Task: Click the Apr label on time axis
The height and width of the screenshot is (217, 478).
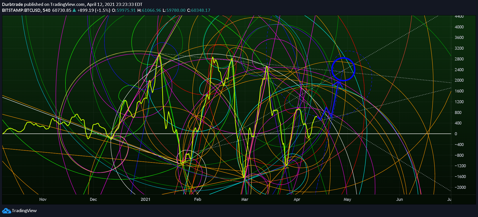Action: click(x=297, y=199)
